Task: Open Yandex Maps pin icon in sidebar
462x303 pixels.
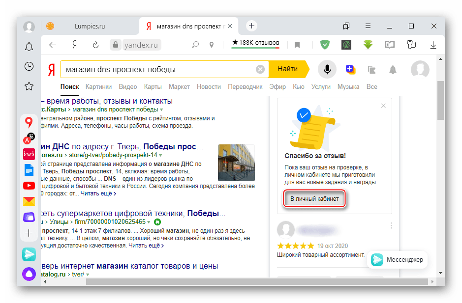Action: click(x=29, y=122)
